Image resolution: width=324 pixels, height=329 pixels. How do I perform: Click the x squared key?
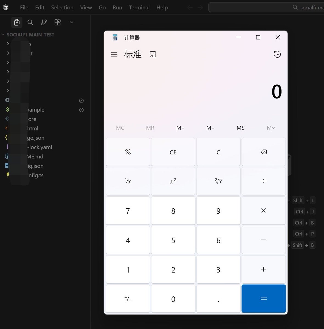pyautogui.click(x=173, y=181)
